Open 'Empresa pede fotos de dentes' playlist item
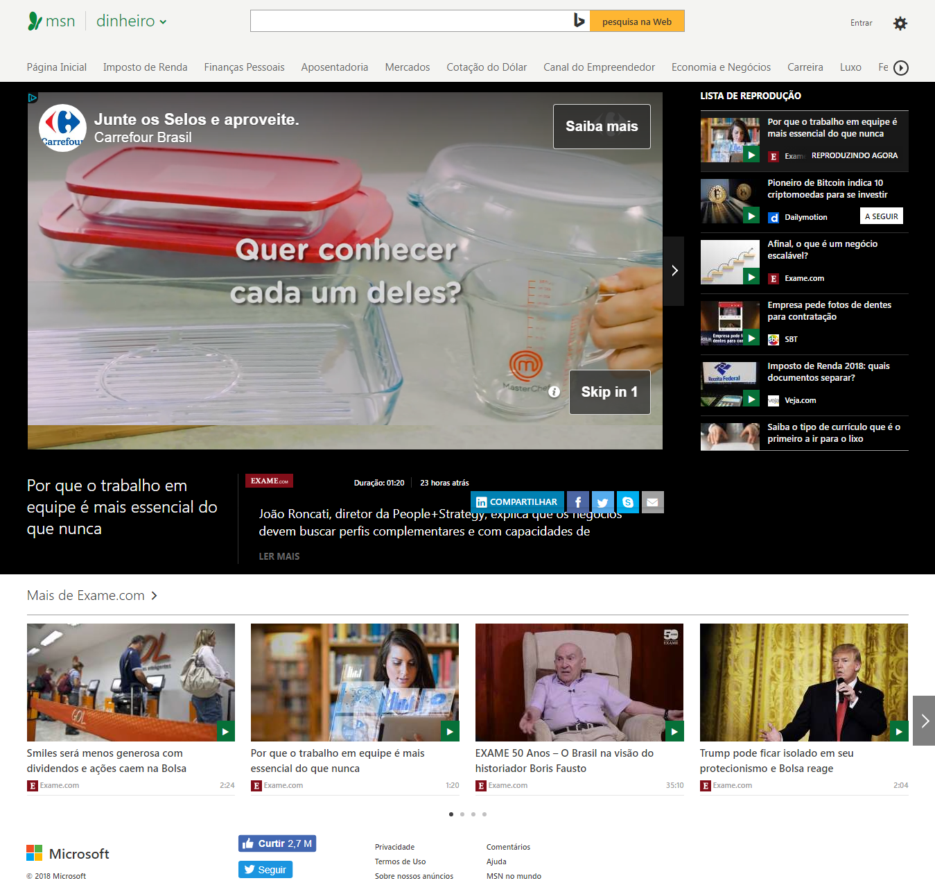 (804, 323)
